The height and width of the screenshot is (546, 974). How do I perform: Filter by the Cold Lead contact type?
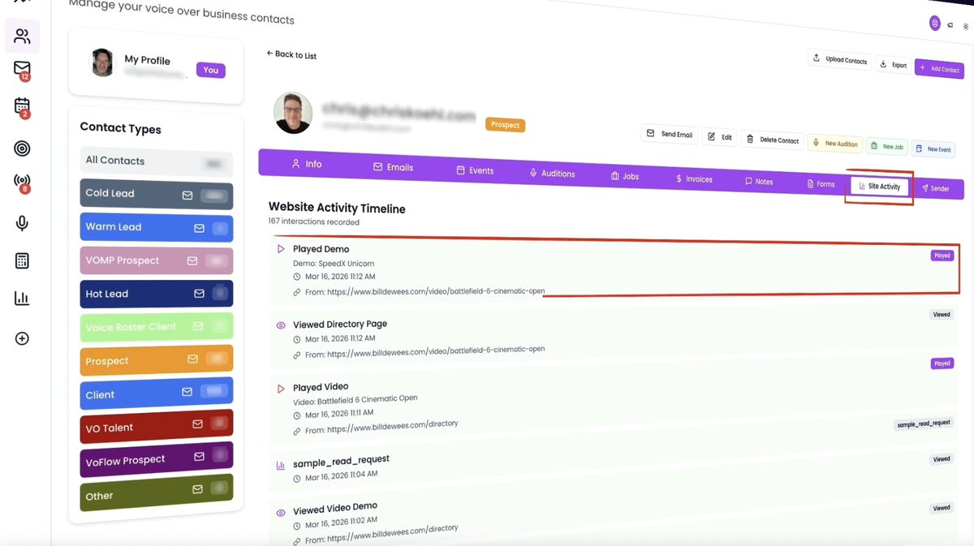click(x=157, y=195)
